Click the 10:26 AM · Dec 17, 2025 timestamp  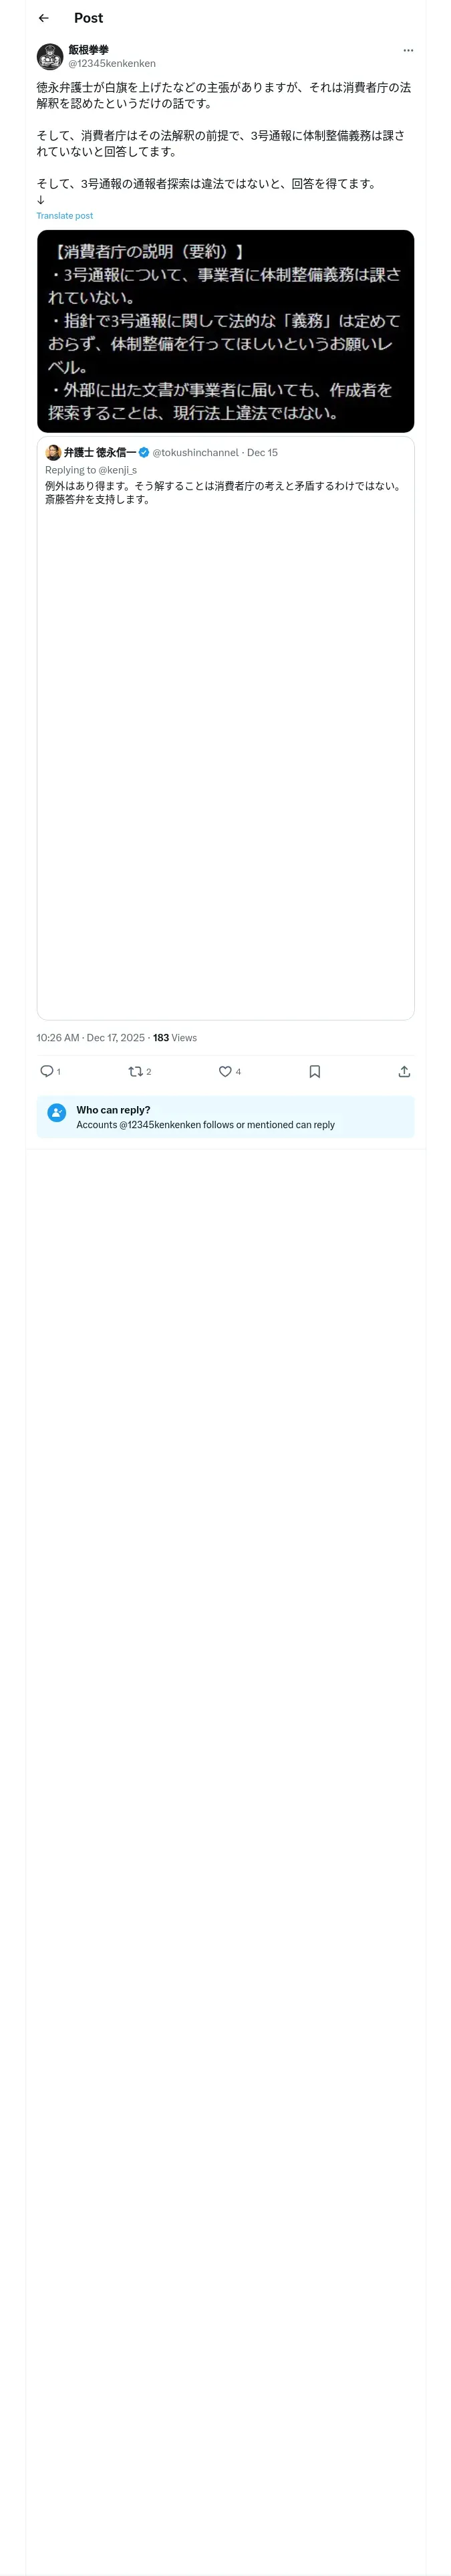pos(91,1038)
